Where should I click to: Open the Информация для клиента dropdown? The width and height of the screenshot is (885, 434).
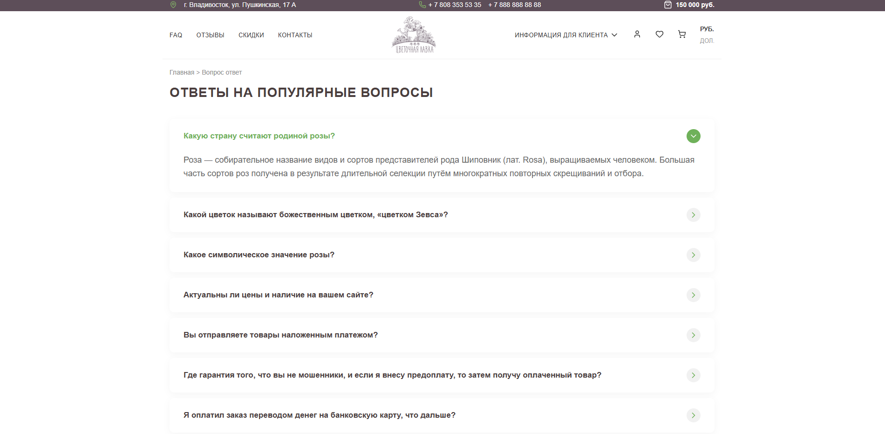(x=566, y=35)
